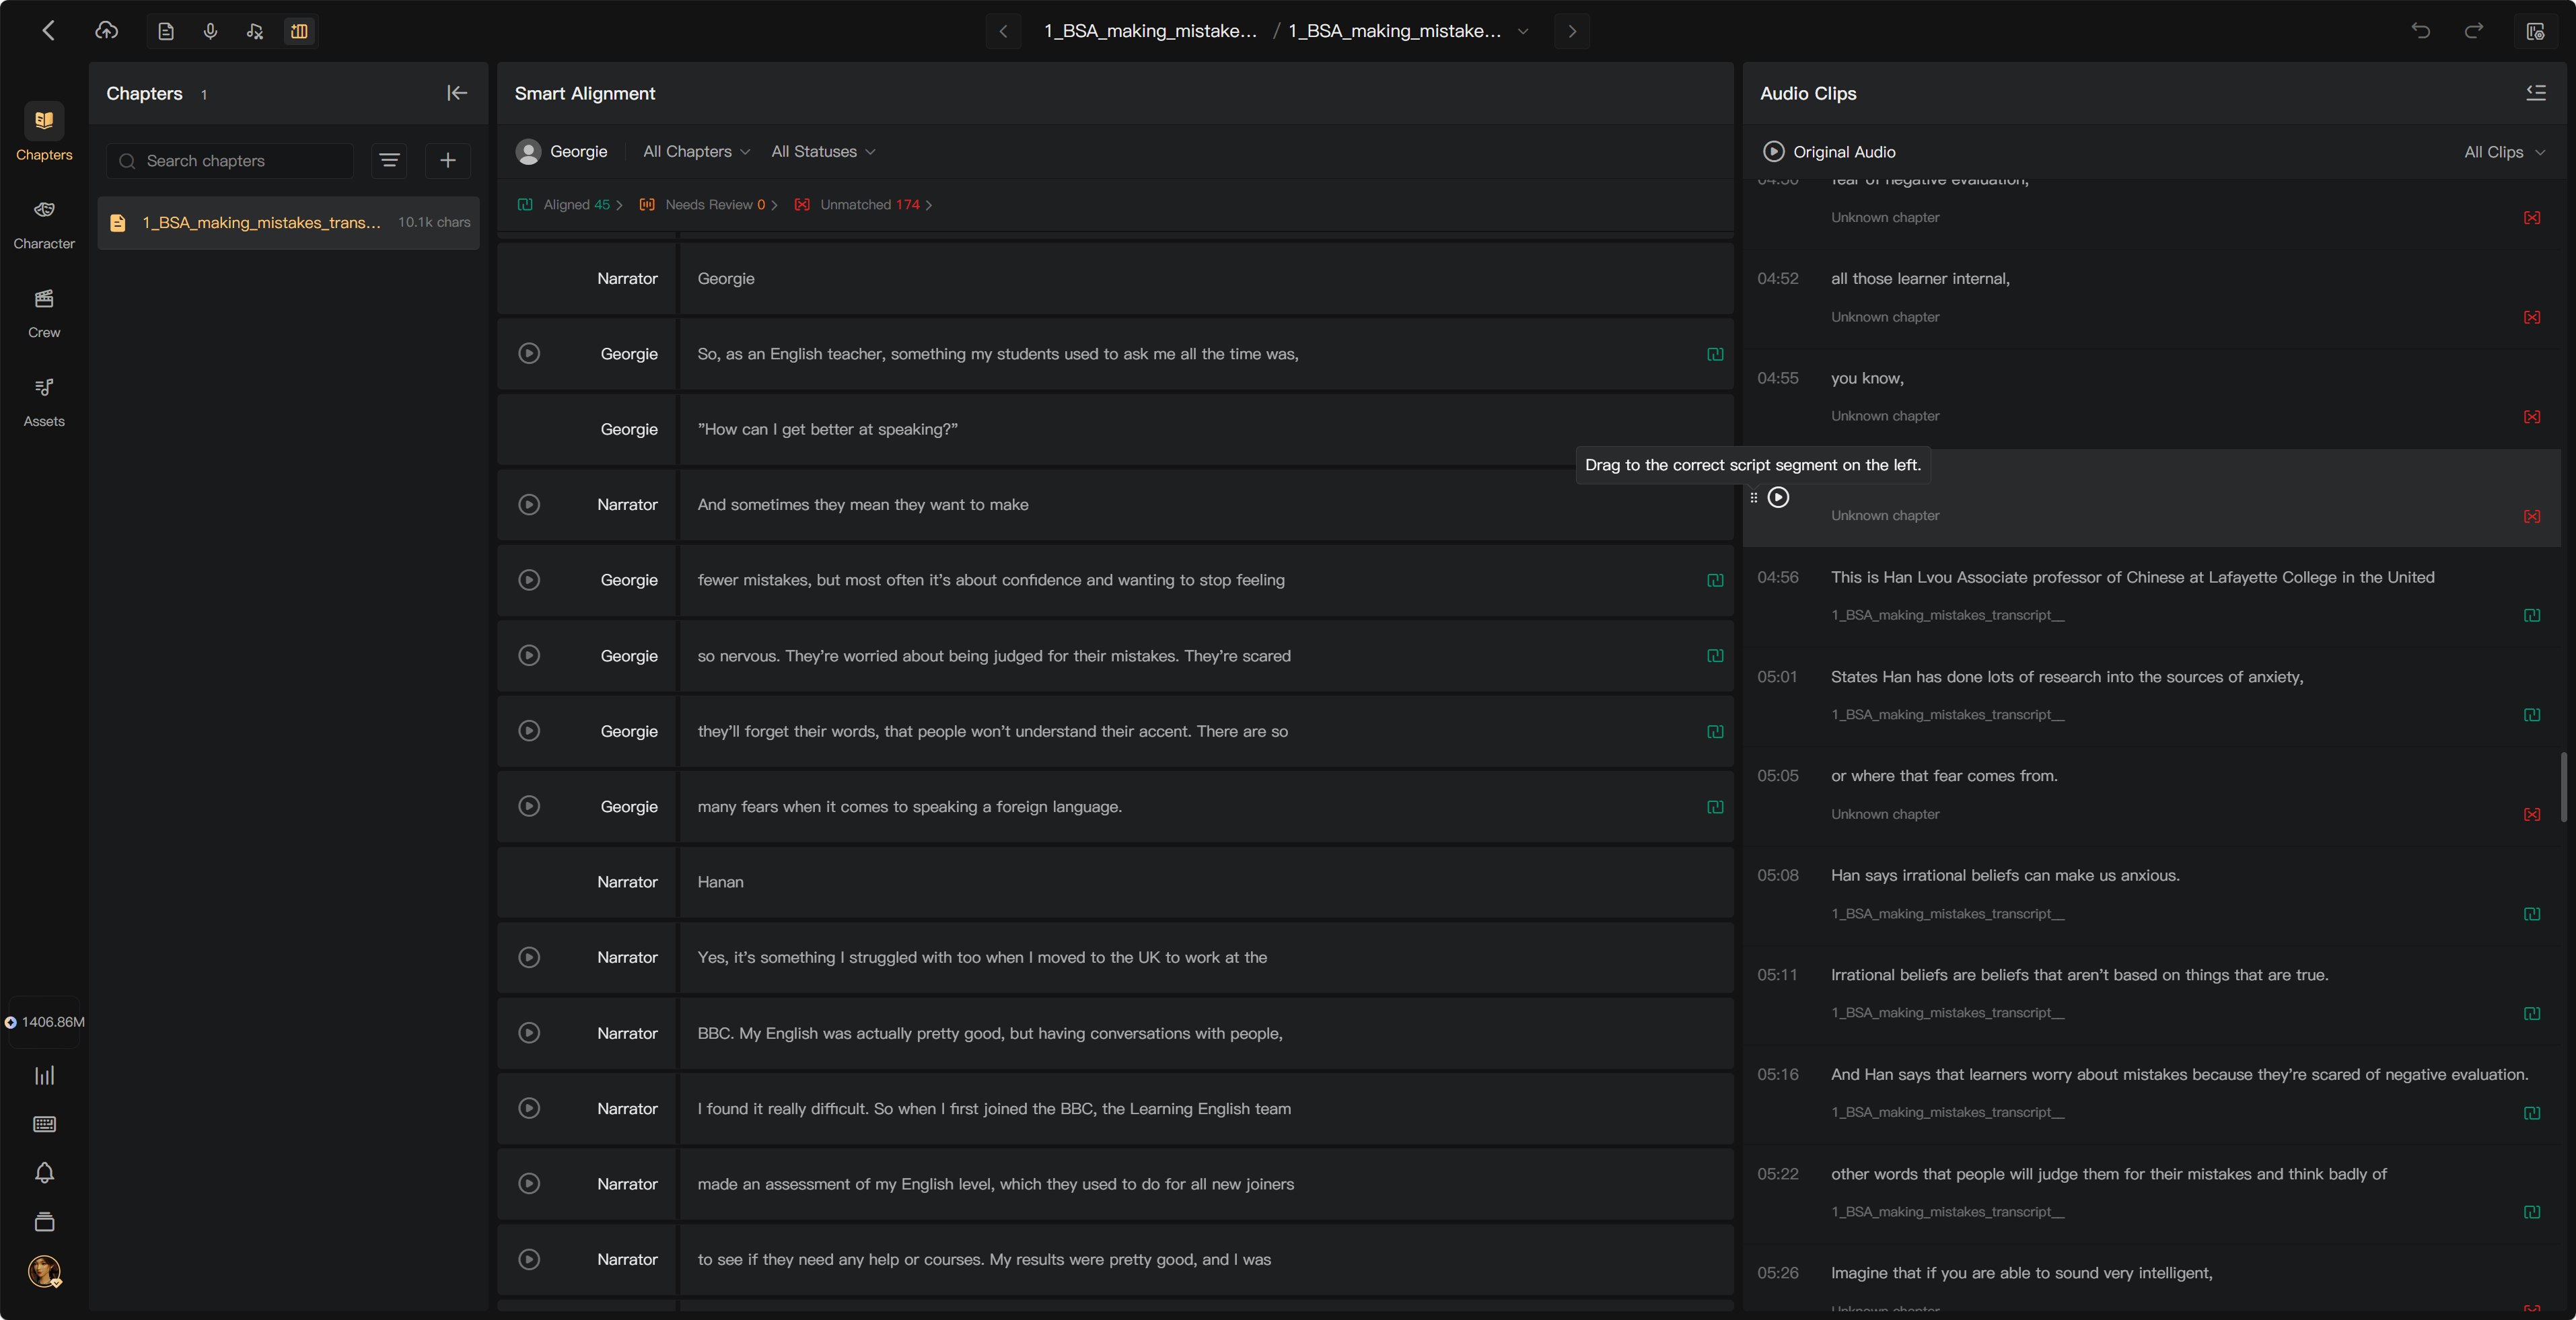Expand the All Clips dropdown
2576x1320 pixels.
click(x=2504, y=152)
